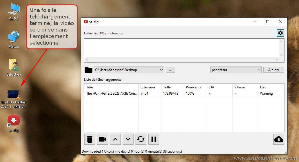Move the download up with the arrow button
Image resolution: width=299 pixels, height=162 pixels.
point(115,139)
